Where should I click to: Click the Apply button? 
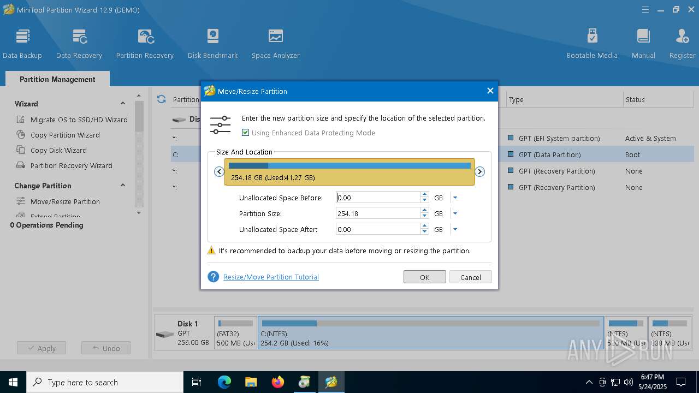(42, 348)
